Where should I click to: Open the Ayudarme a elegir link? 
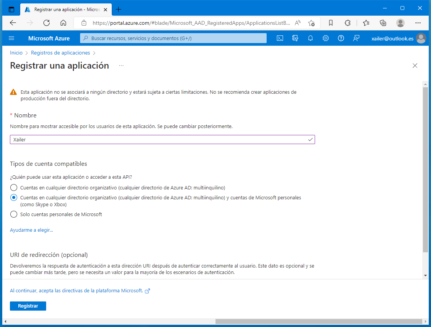[31, 230]
